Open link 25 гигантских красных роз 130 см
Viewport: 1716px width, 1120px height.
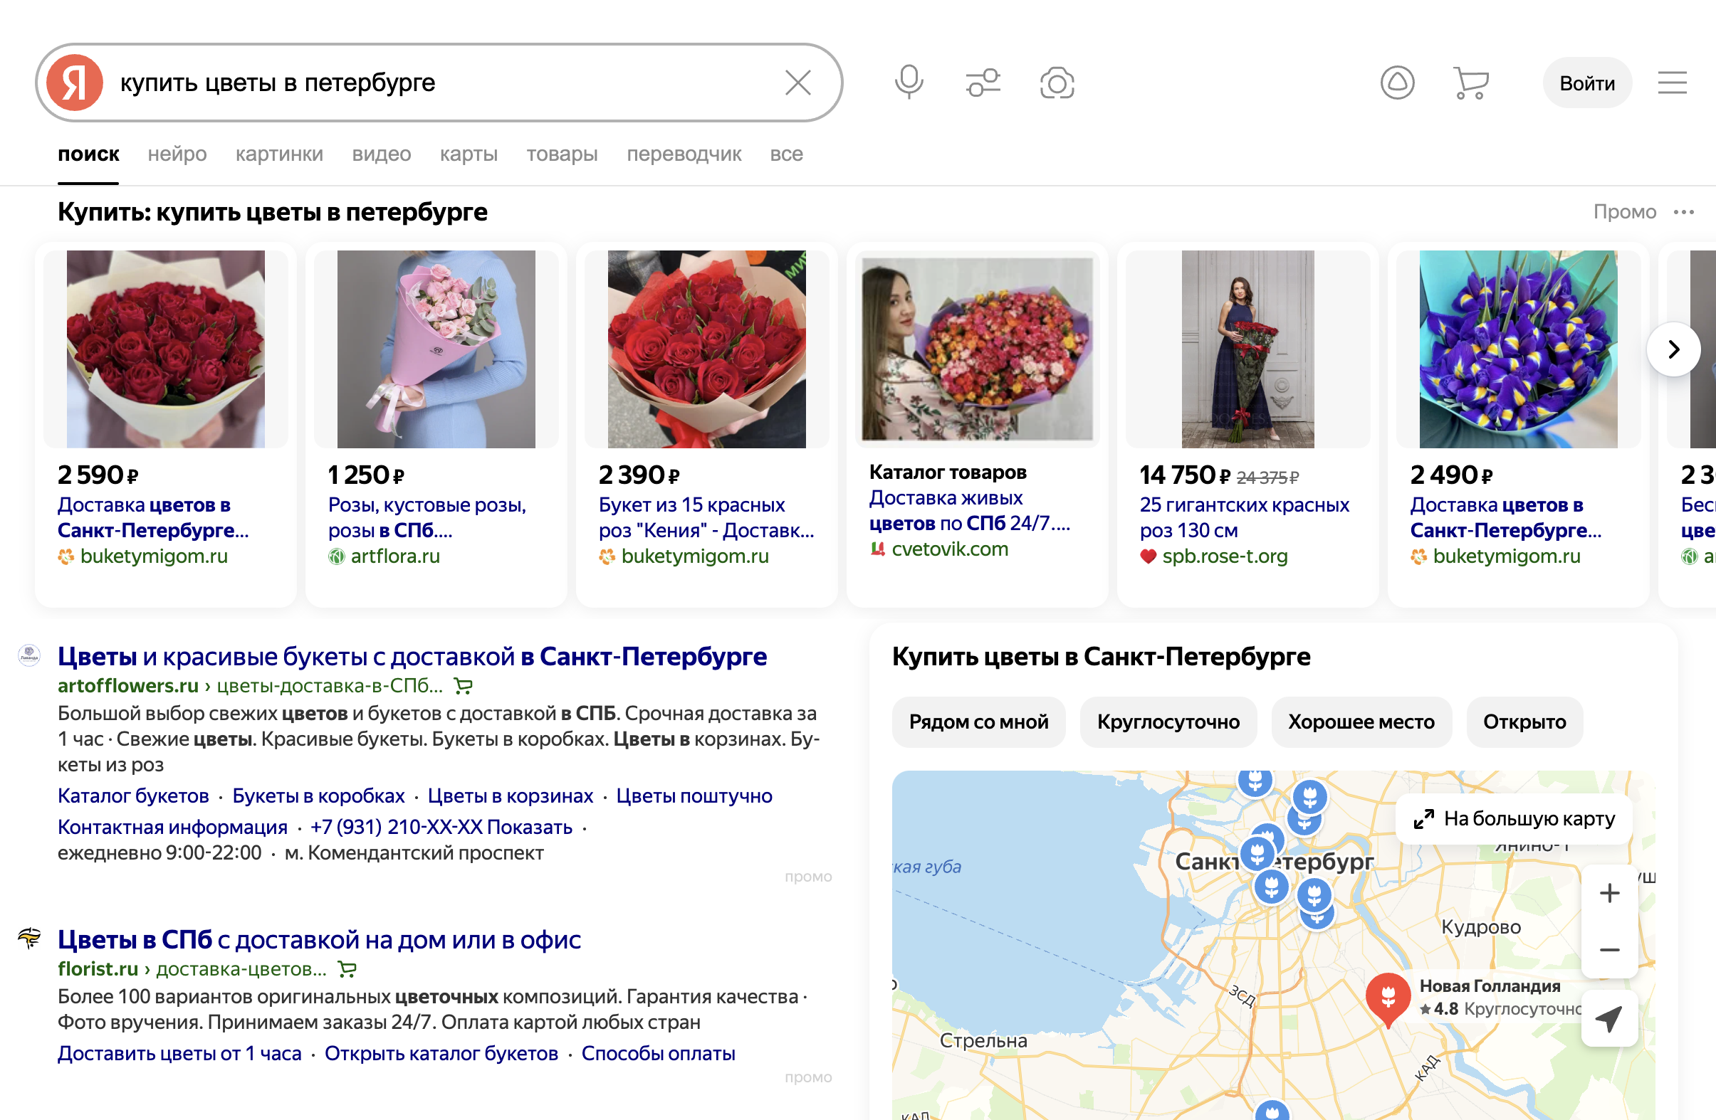click(1245, 517)
